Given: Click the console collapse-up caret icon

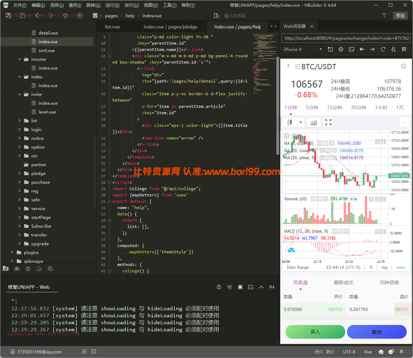Looking at the screenshot, I should click(x=261, y=287).
